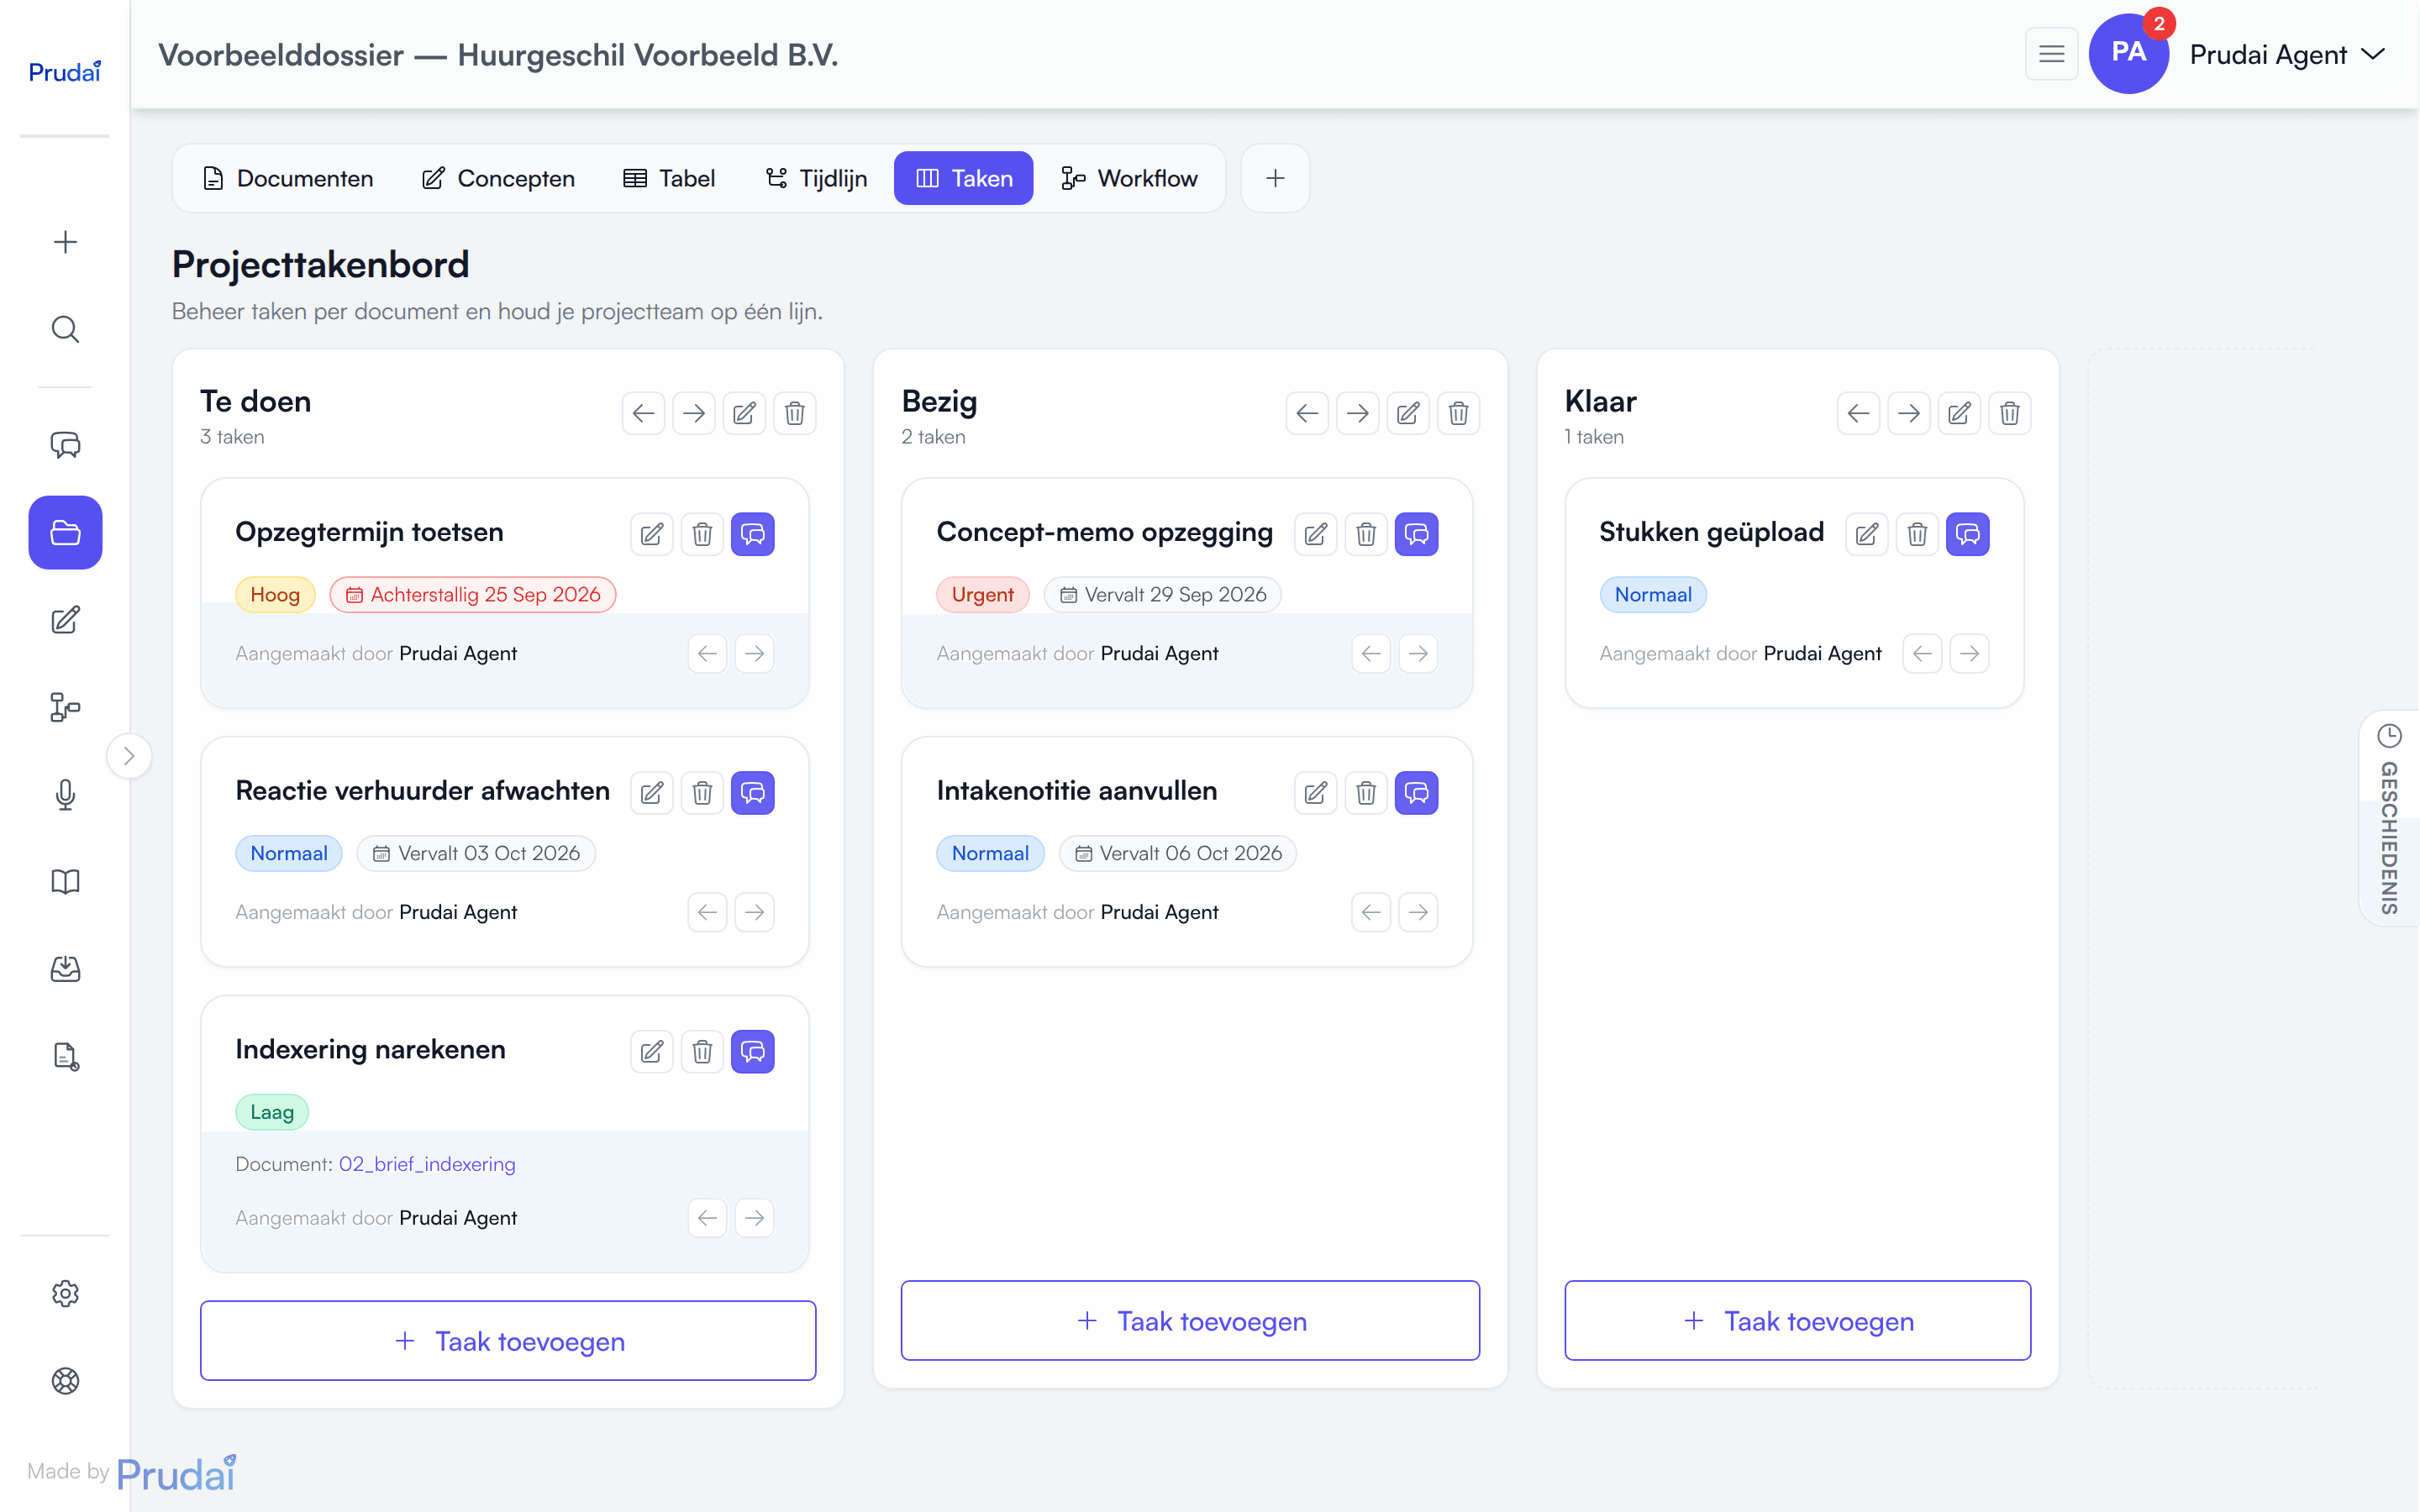This screenshot has width=2420, height=1512.
Task: Click Taak toevoegen in the Bezig column
Action: (x=1190, y=1321)
